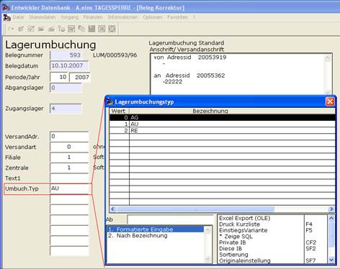
Task: Click the Anschrift/Versandanschrift text box
Action: (241, 74)
